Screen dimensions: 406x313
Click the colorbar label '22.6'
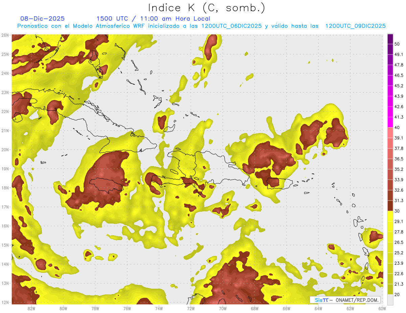[399, 274]
